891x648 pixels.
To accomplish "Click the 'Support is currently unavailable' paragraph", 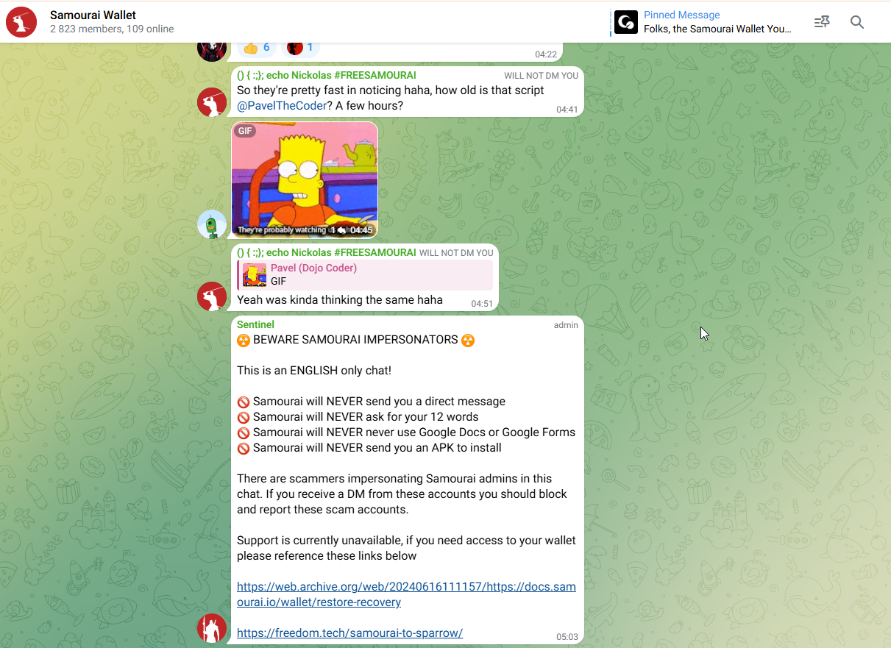I will point(406,548).
